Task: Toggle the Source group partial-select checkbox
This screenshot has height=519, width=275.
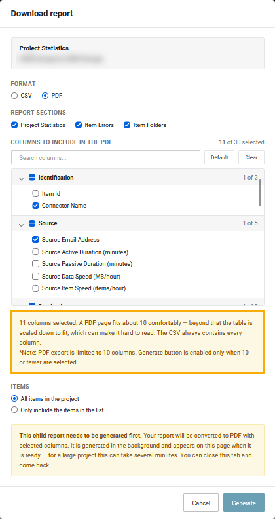Action: 32,223
